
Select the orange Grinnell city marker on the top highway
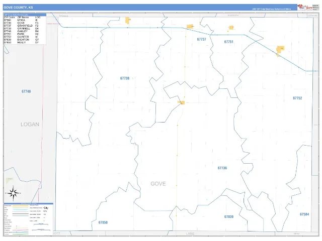(x=127, y=20)
